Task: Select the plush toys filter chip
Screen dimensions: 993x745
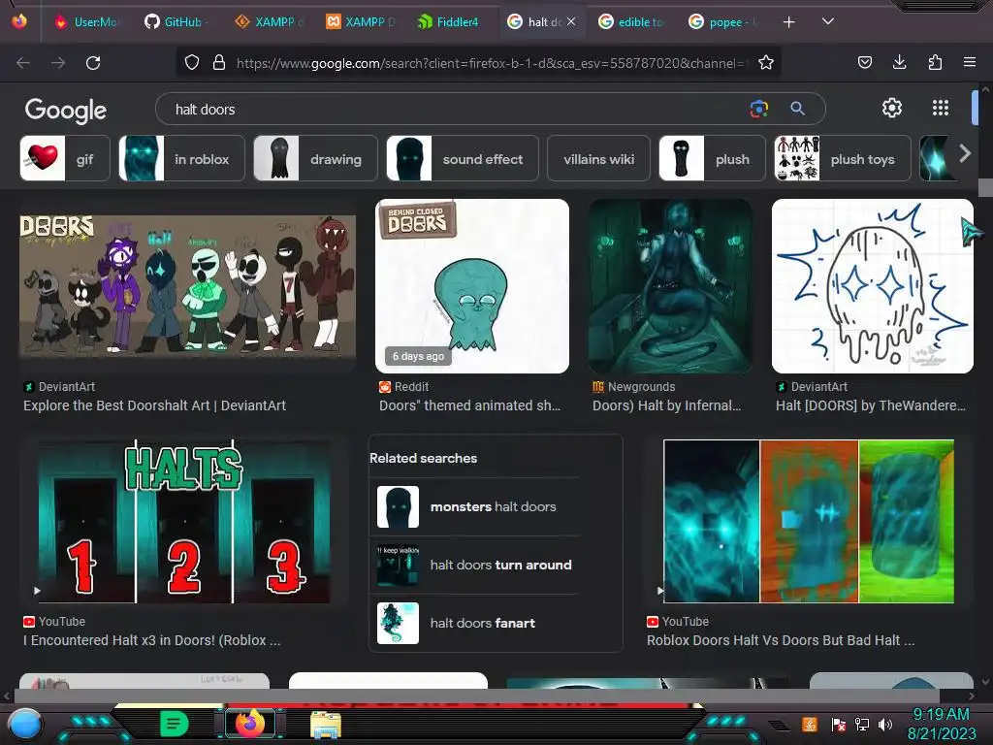Action: coord(843,158)
